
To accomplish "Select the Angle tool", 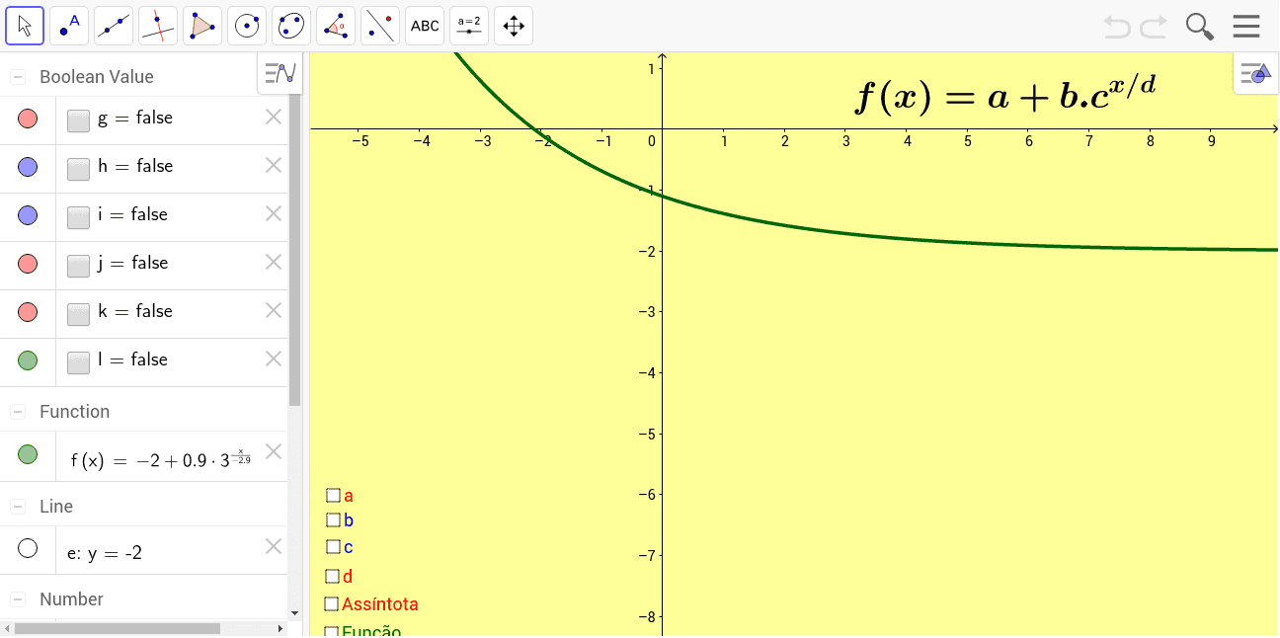I will tap(336, 27).
